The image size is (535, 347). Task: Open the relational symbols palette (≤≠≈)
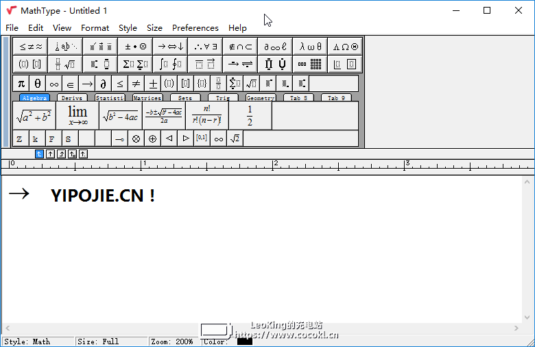pyautogui.click(x=30, y=47)
